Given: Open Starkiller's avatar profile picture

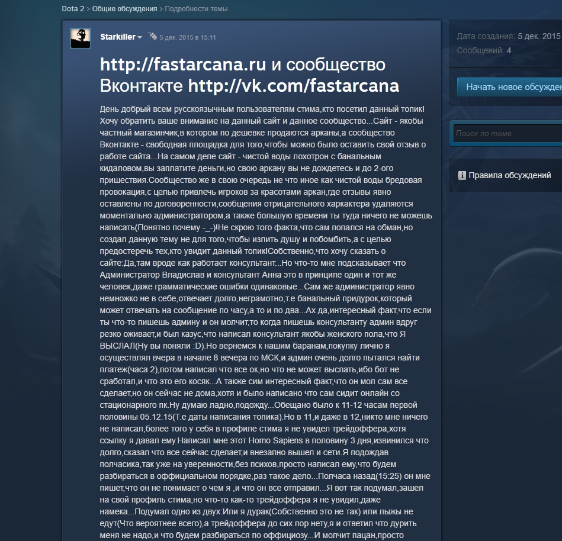Looking at the screenshot, I should (81, 38).
